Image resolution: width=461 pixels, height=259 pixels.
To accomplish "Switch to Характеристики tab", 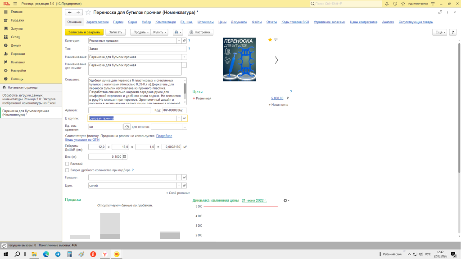I will tap(97, 22).
